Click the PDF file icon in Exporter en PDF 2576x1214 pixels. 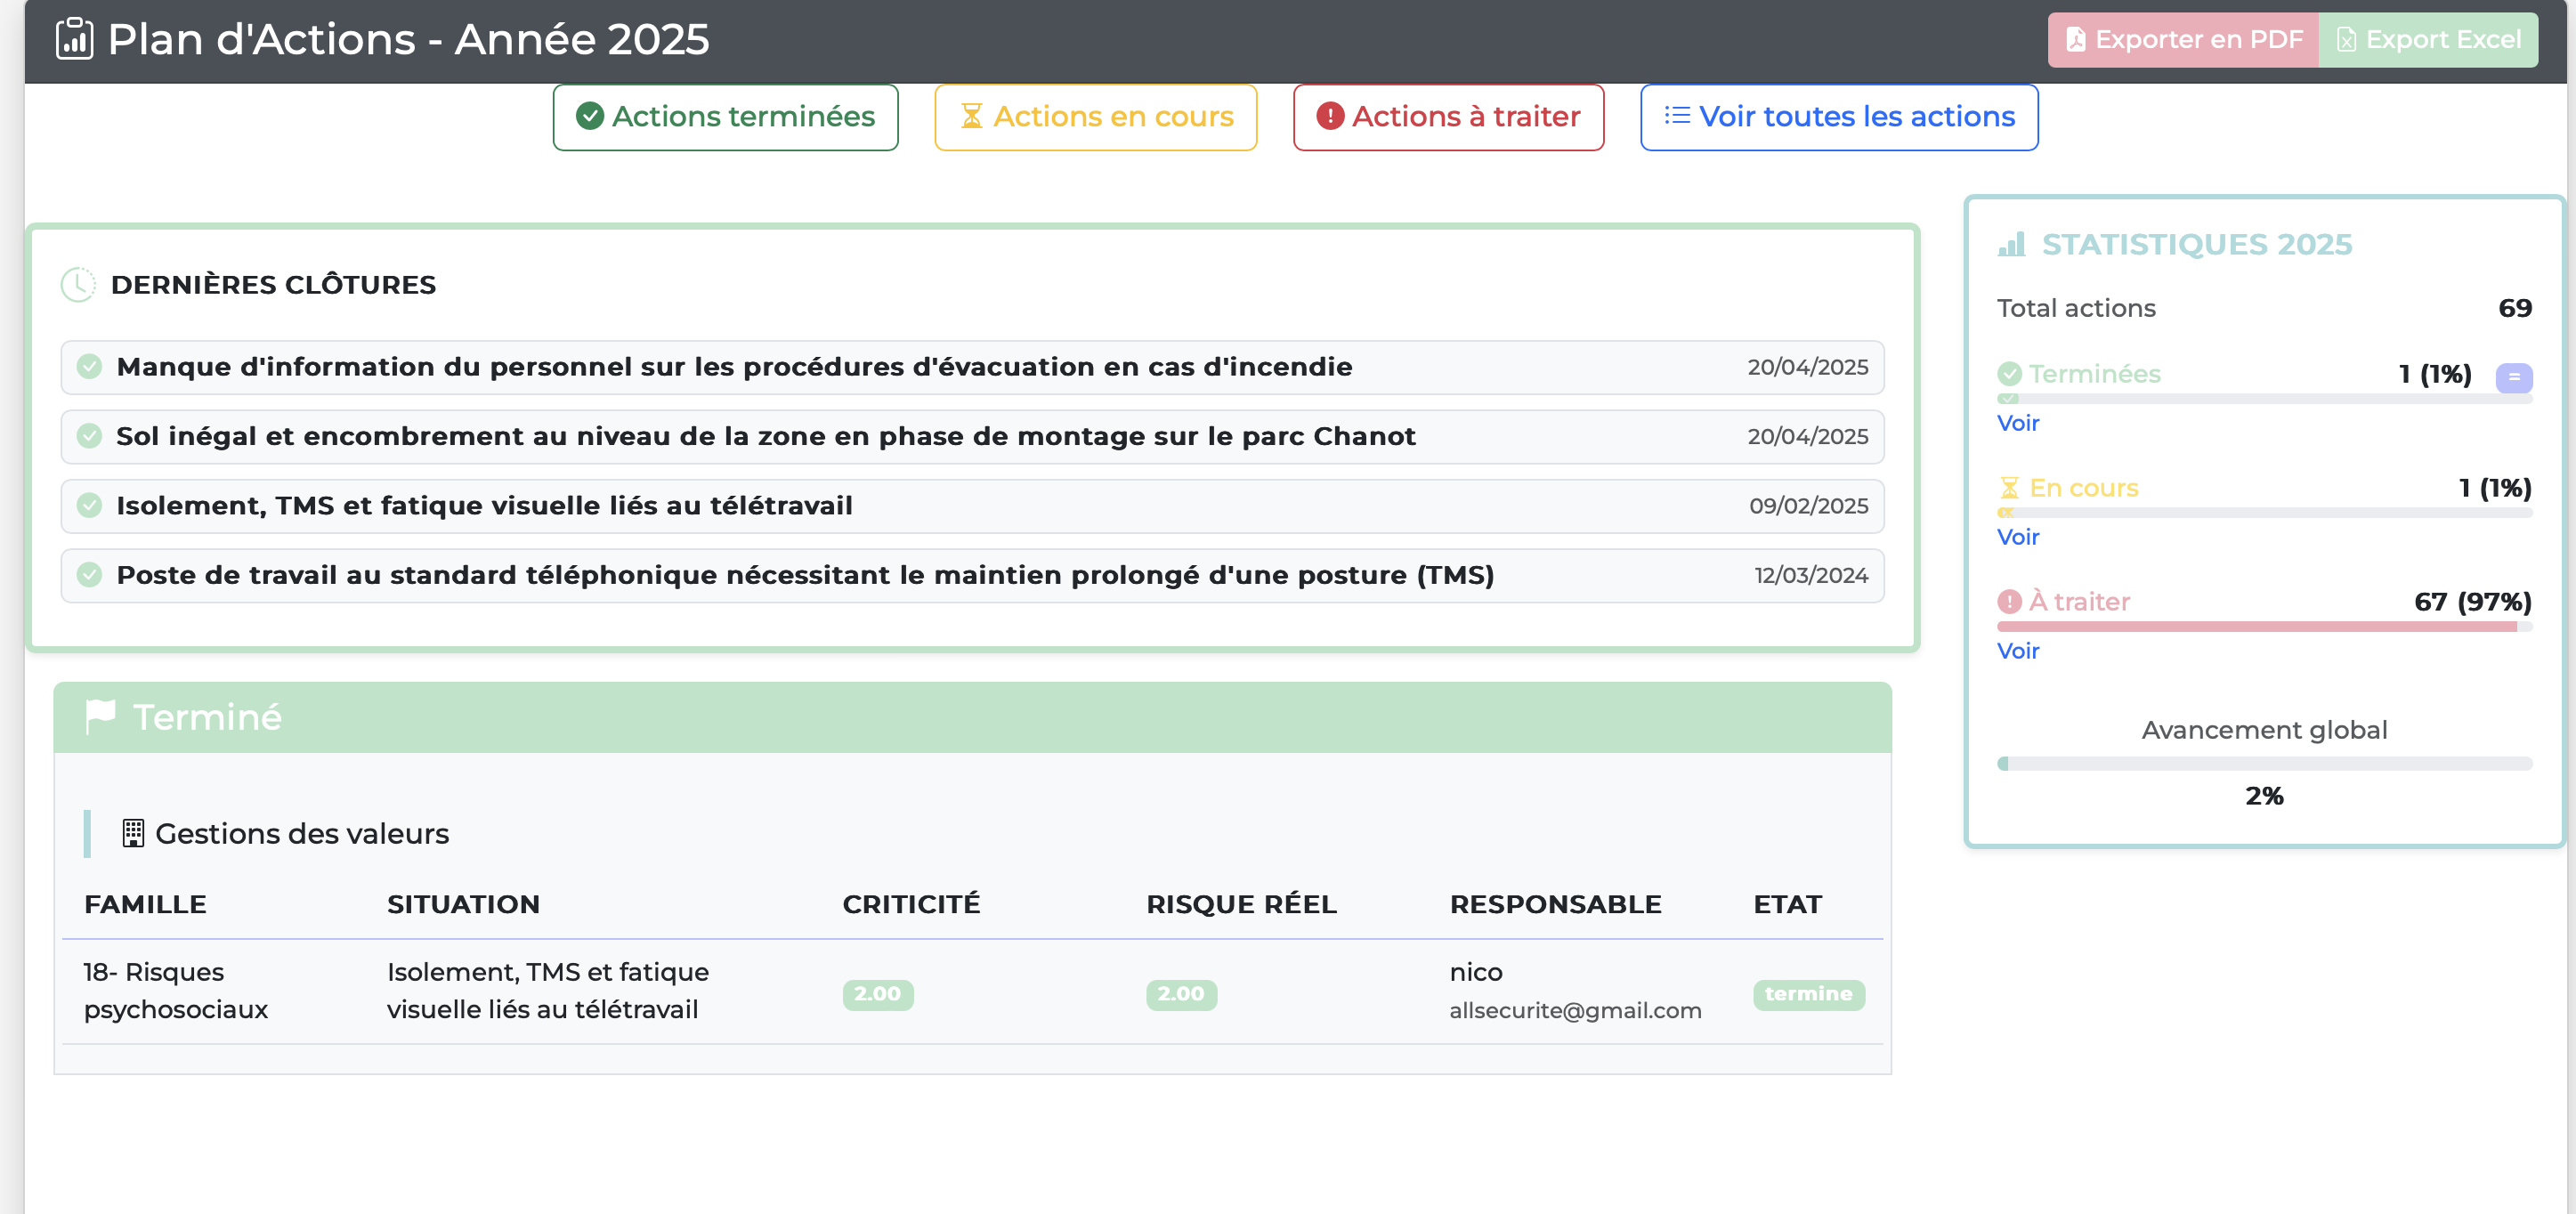(2076, 40)
